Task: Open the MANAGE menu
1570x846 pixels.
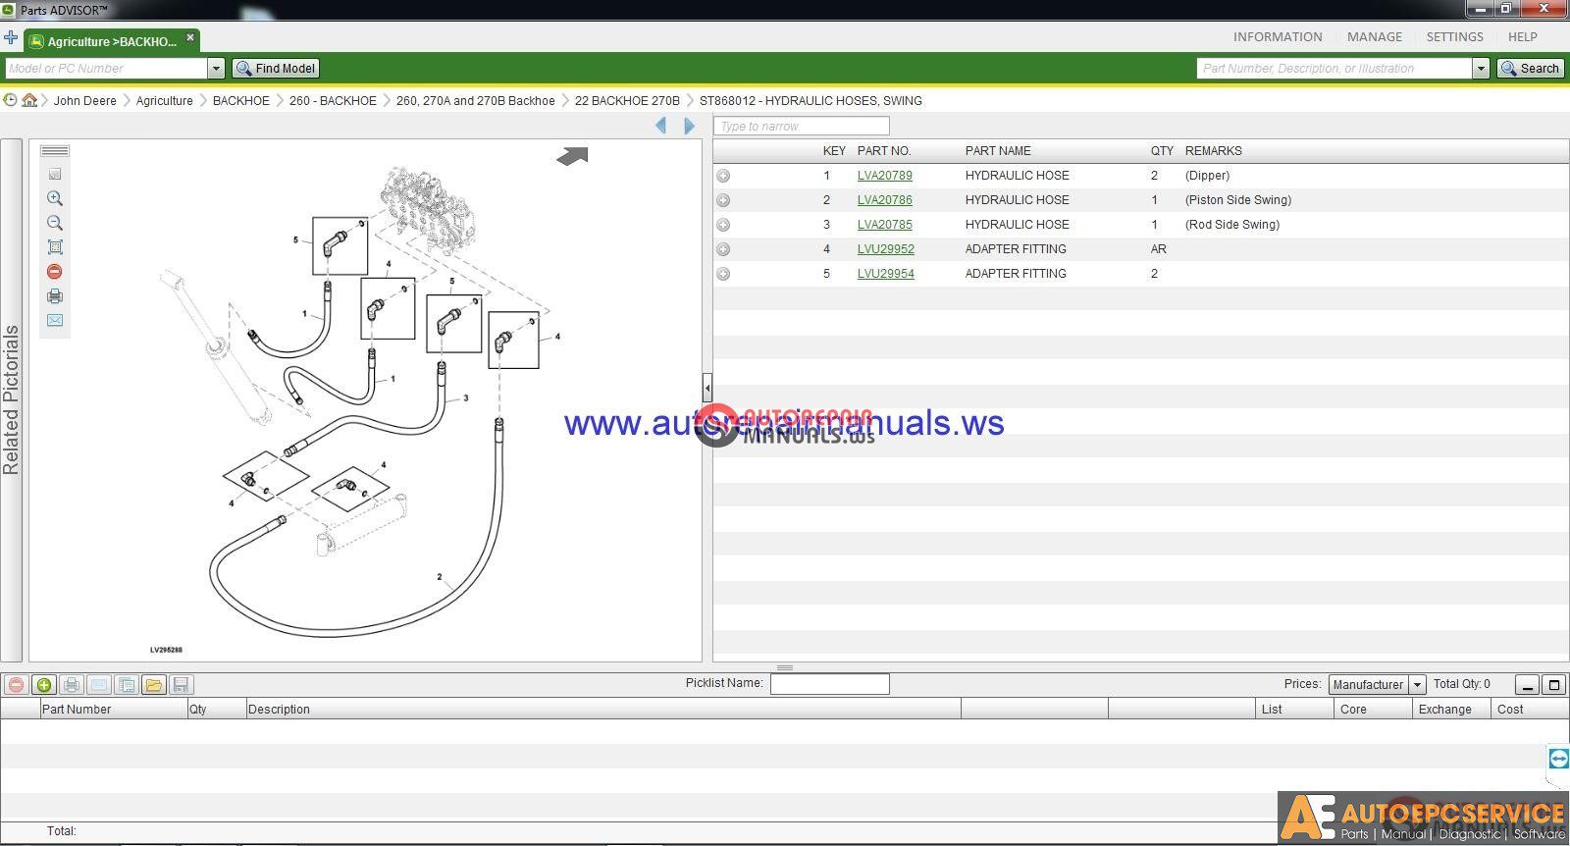Action: [1374, 37]
